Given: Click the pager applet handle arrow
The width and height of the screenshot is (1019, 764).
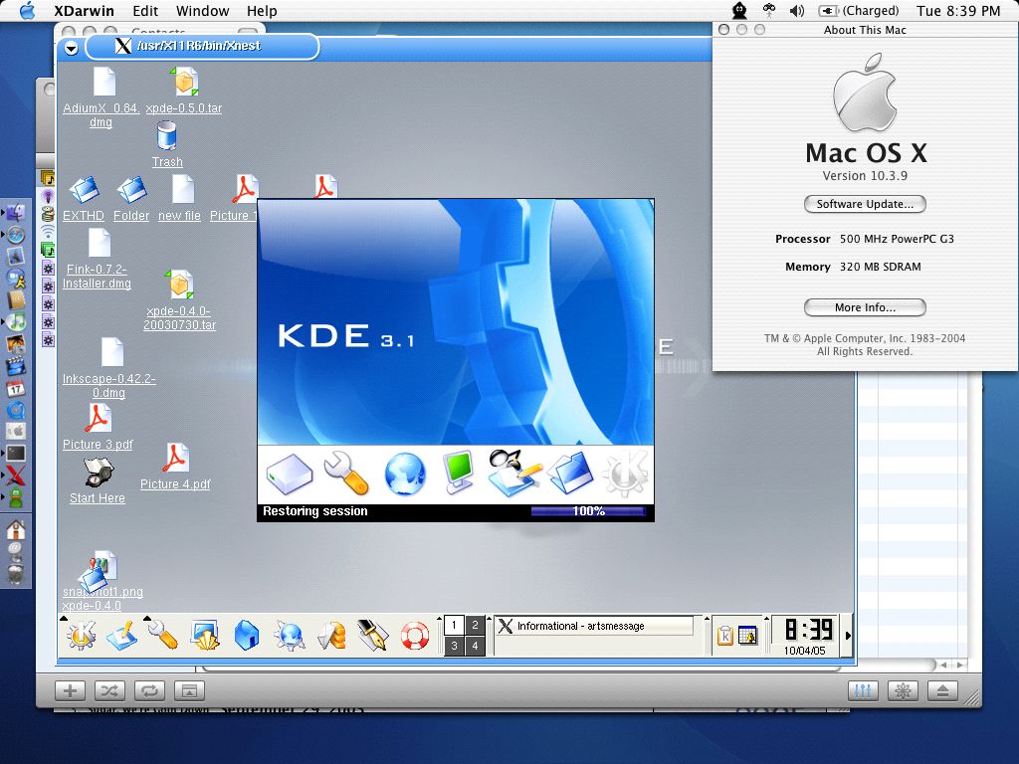Looking at the screenshot, I should point(439,619).
